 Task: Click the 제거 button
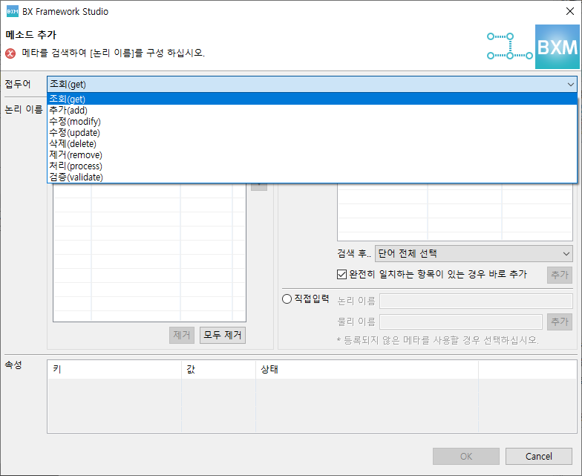(181, 336)
